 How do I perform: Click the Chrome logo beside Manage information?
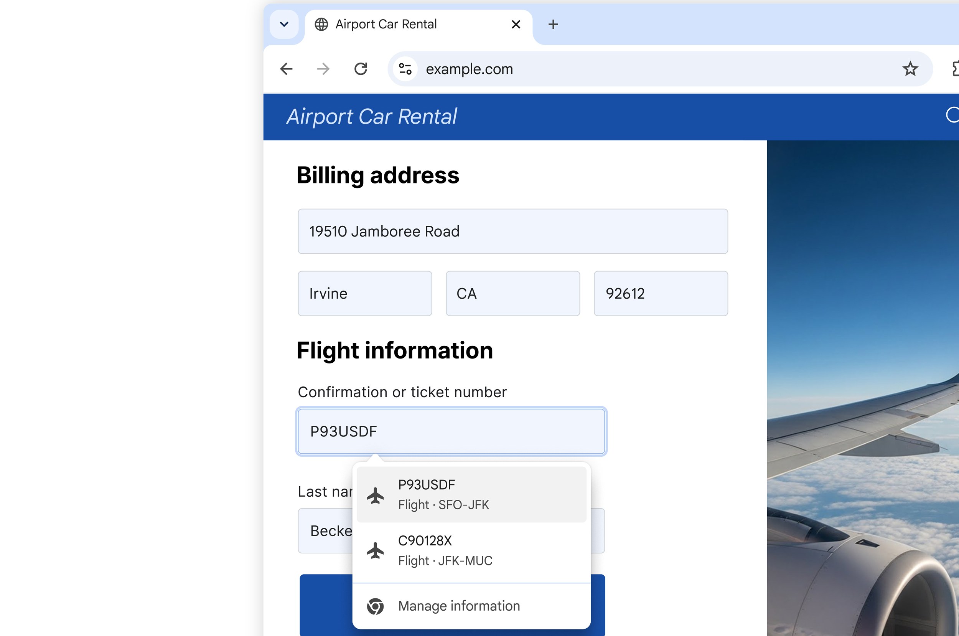pyautogui.click(x=376, y=606)
